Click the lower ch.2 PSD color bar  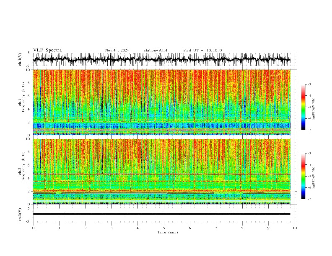[x=303, y=176]
